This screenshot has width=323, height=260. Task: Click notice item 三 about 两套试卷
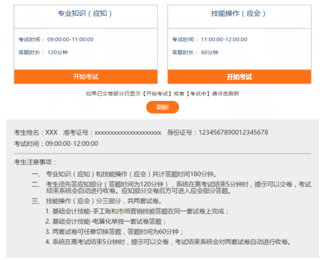tap(97, 201)
